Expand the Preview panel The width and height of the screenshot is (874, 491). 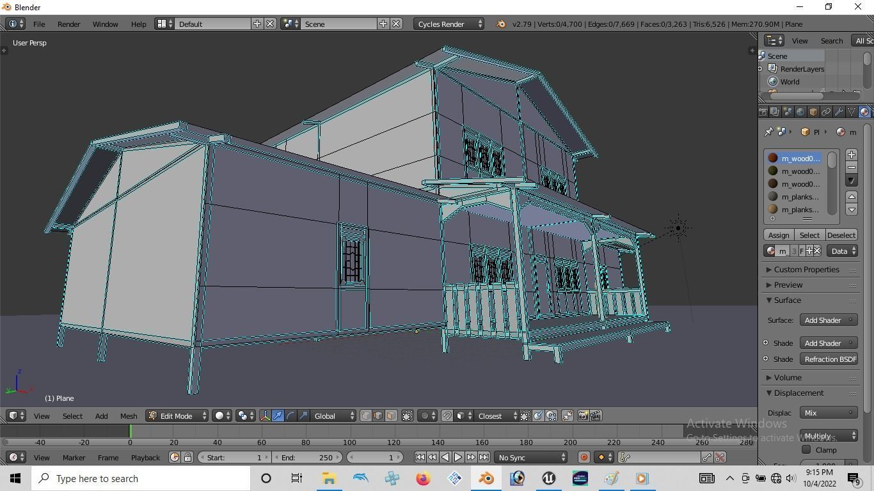pos(788,284)
